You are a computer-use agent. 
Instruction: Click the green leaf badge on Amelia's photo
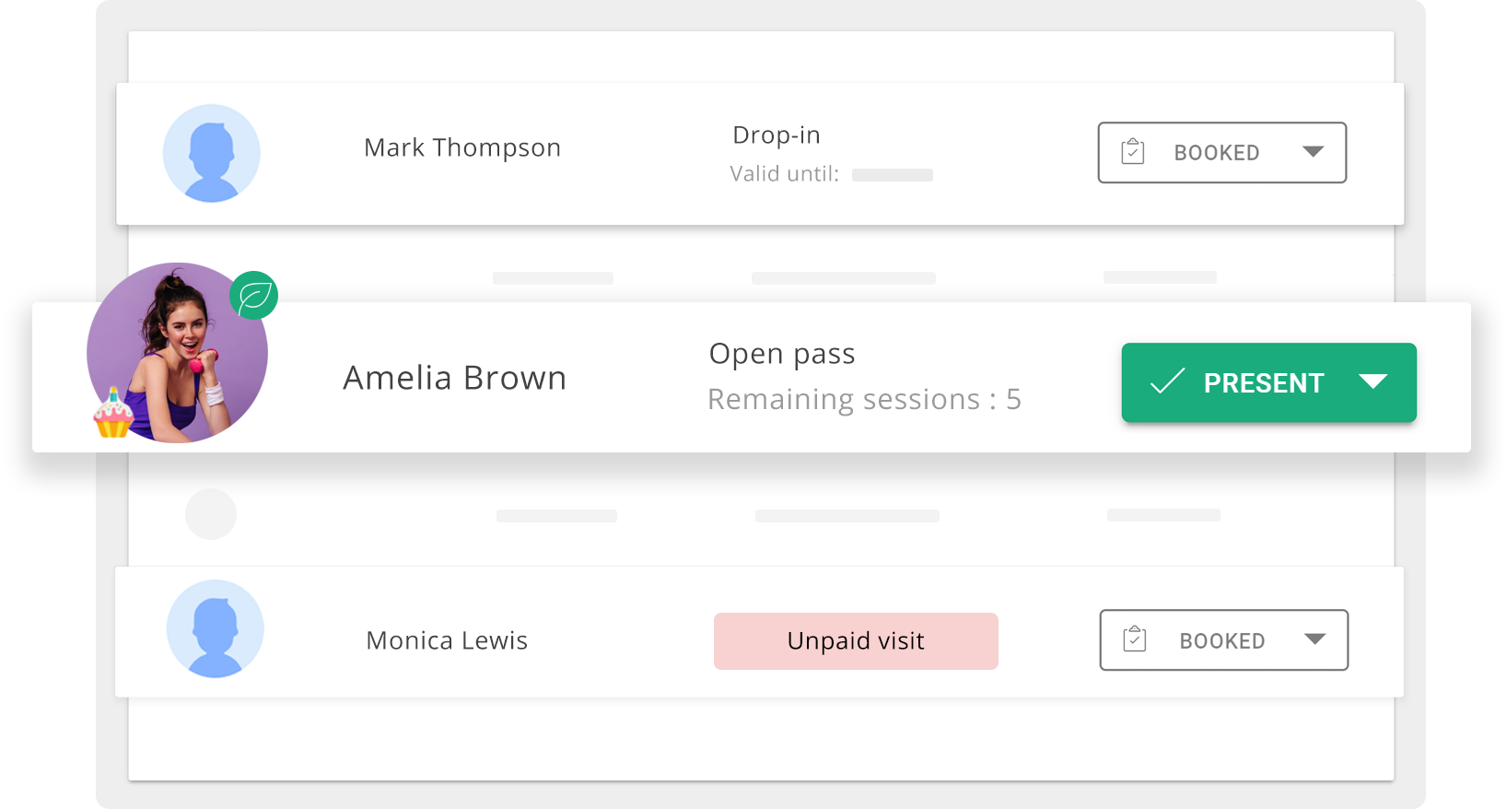coord(253,296)
